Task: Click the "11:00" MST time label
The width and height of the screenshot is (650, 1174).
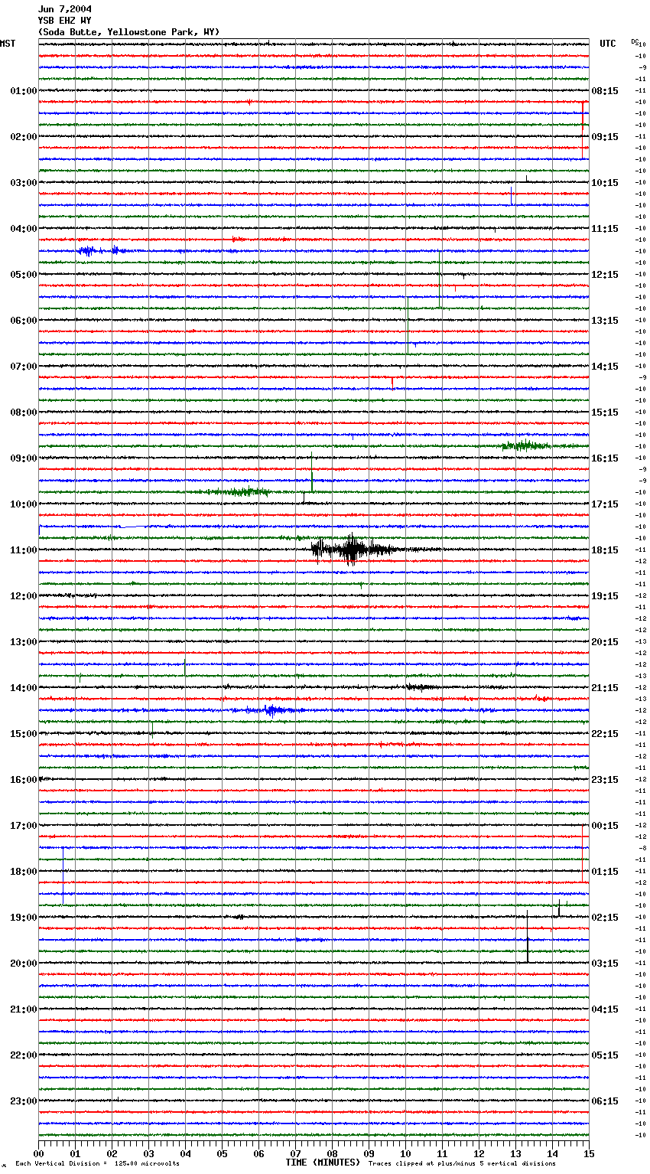Action: click(x=24, y=550)
